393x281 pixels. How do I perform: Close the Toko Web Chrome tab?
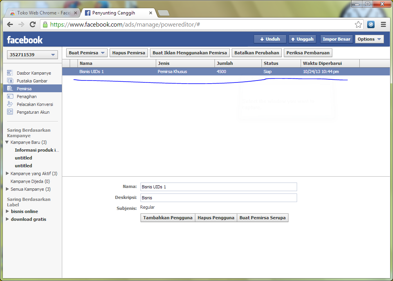[76, 13]
